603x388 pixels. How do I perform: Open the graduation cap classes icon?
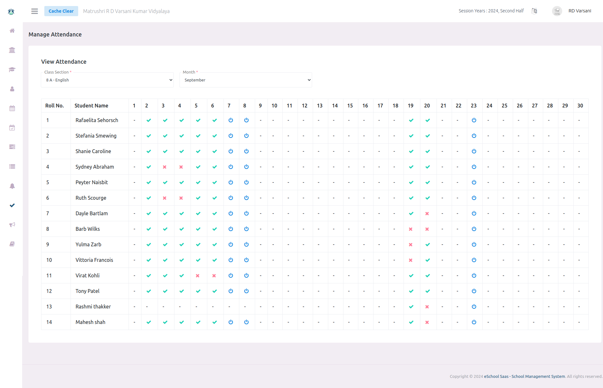[x=12, y=70]
